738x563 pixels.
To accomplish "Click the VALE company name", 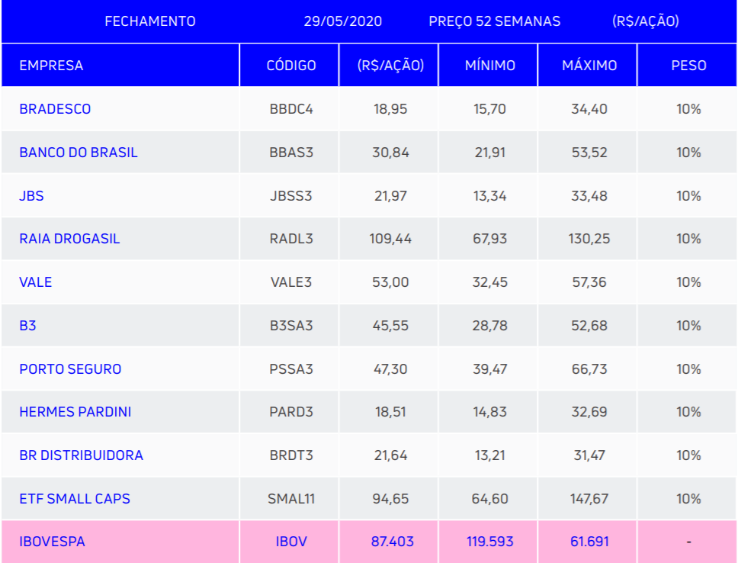I will coord(36,281).
